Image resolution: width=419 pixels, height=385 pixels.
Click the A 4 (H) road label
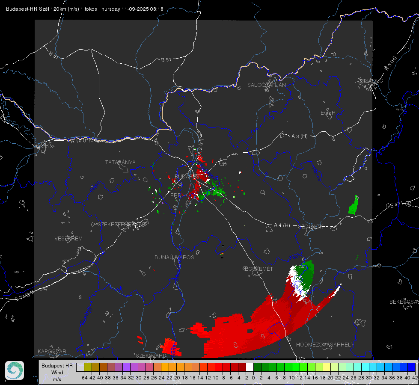tap(282, 225)
